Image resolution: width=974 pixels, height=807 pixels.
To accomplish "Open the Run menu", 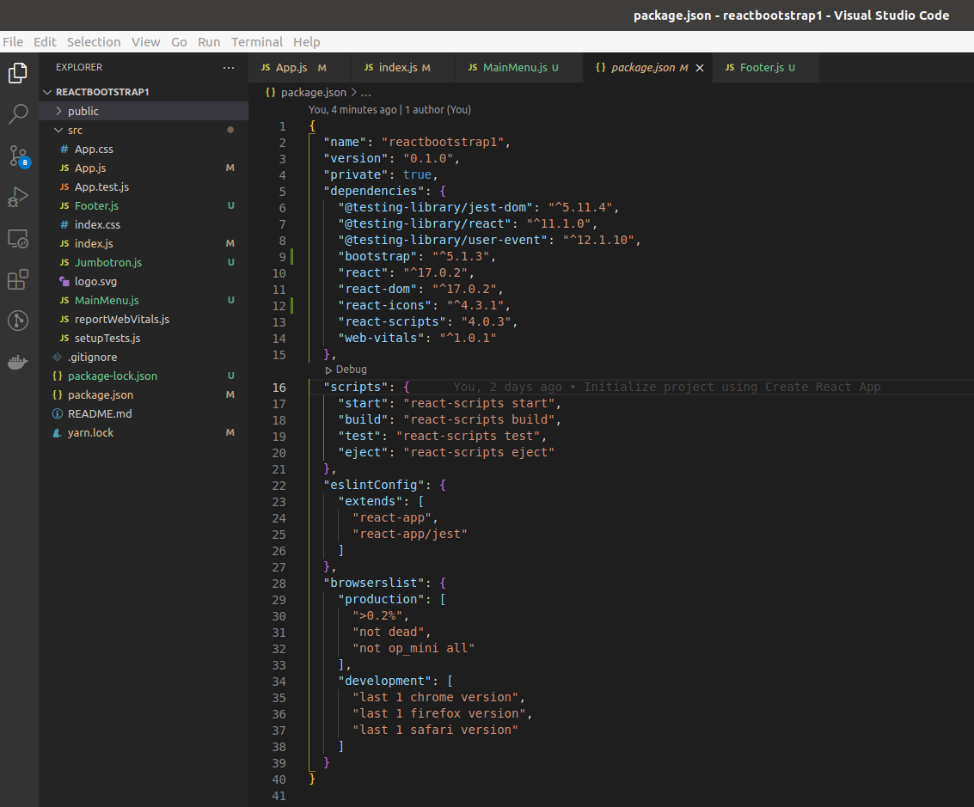I will pyautogui.click(x=209, y=41).
